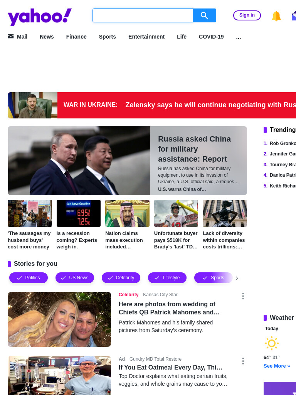
Task: Expand more navigation items via ellipsis
Action: 239,37
